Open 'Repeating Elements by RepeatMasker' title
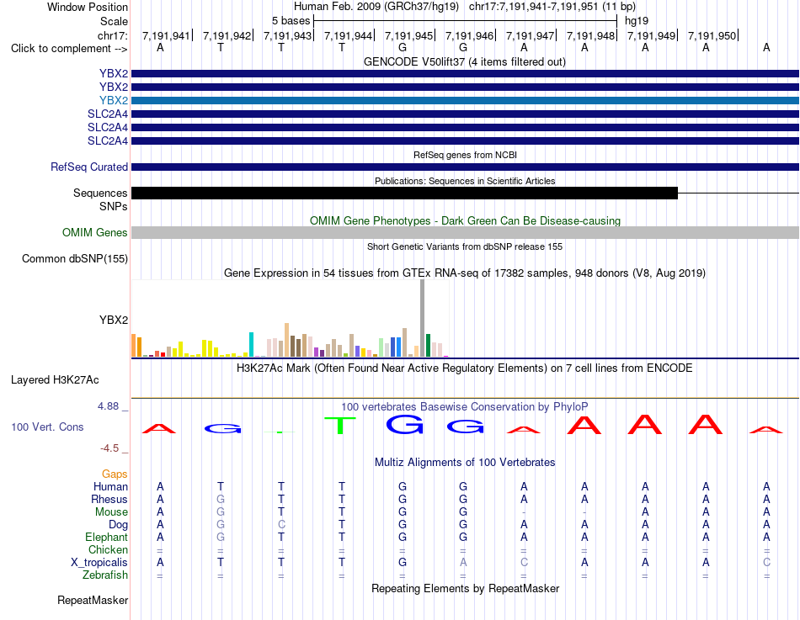This screenshot has height=620, width=800. [465, 588]
